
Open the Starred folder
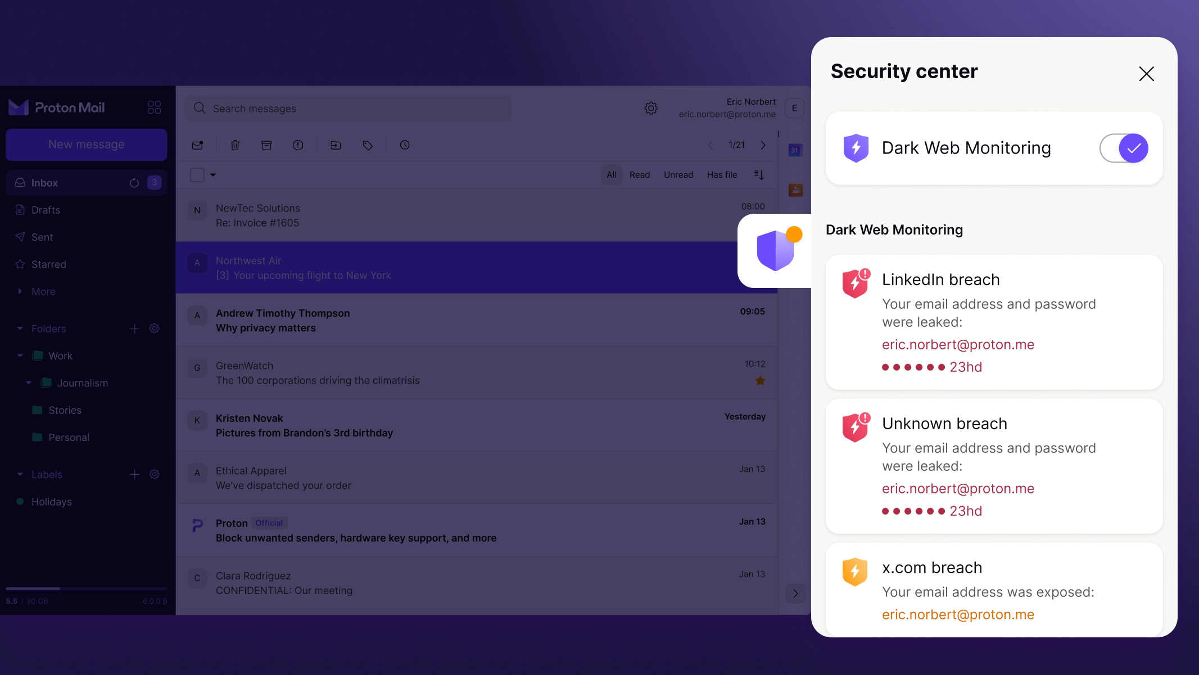click(x=87, y=264)
